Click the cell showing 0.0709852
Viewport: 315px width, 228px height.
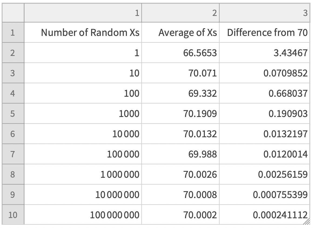pyautogui.click(x=286, y=73)
